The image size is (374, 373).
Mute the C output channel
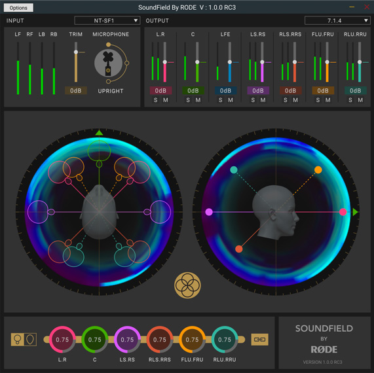coord(198,100)
